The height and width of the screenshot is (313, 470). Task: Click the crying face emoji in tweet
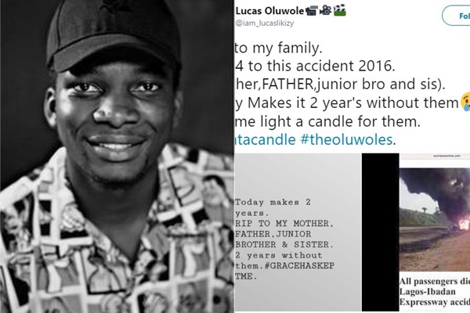click(465, 103)
